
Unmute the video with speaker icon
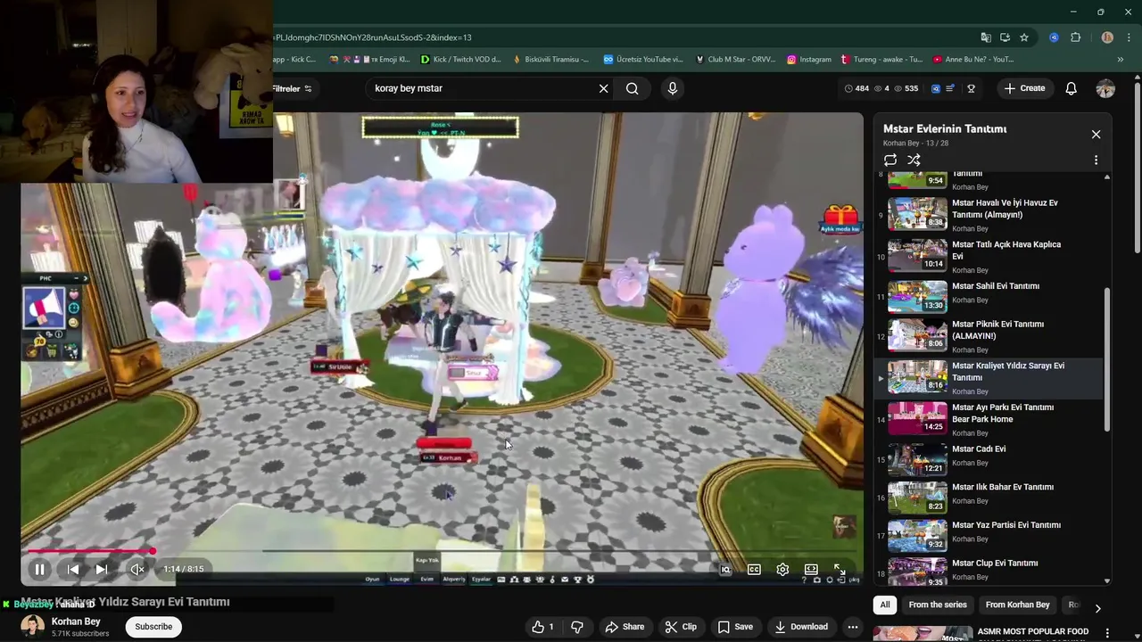point(137,569)
